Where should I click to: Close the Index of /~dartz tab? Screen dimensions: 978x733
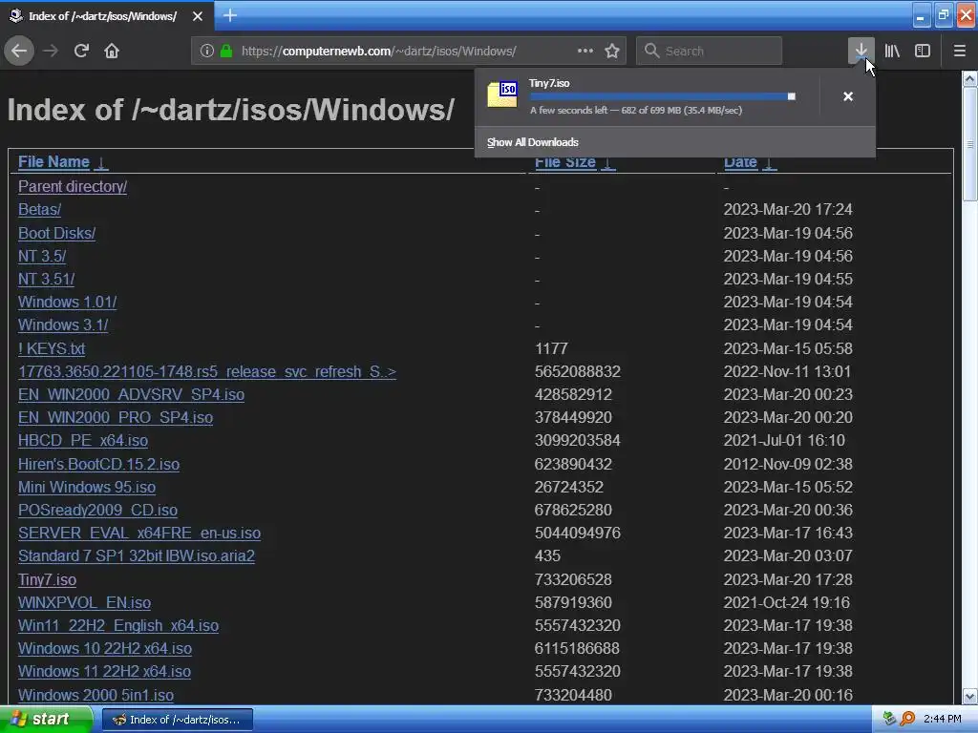click(198, 16)
